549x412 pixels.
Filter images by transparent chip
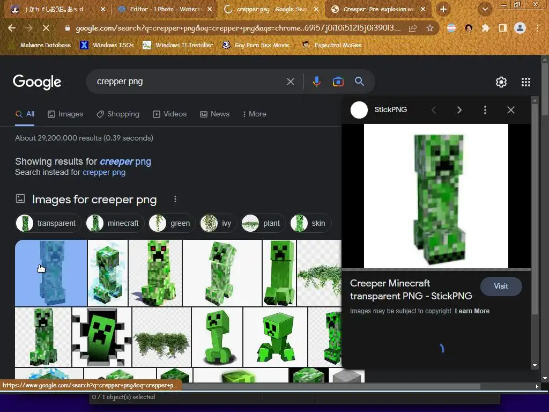click(48, 223)
